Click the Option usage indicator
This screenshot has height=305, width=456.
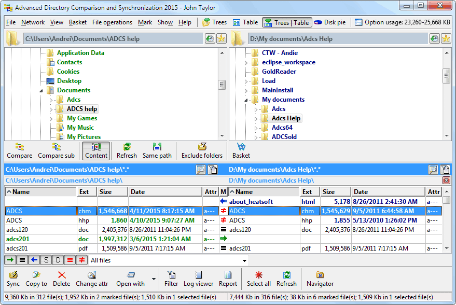(402, 22)
